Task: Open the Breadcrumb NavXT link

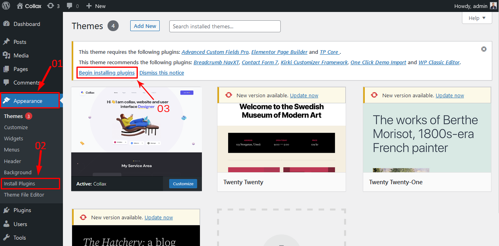Action: point(216,62)
